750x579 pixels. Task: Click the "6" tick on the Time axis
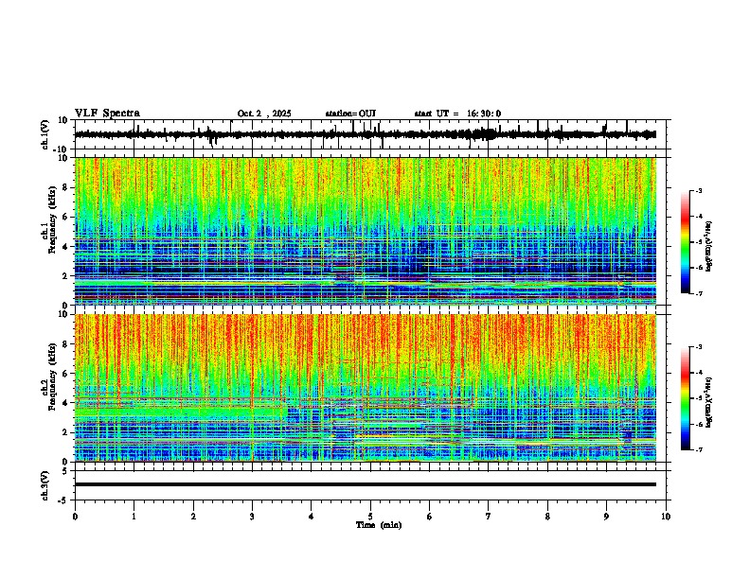(430, 517)
